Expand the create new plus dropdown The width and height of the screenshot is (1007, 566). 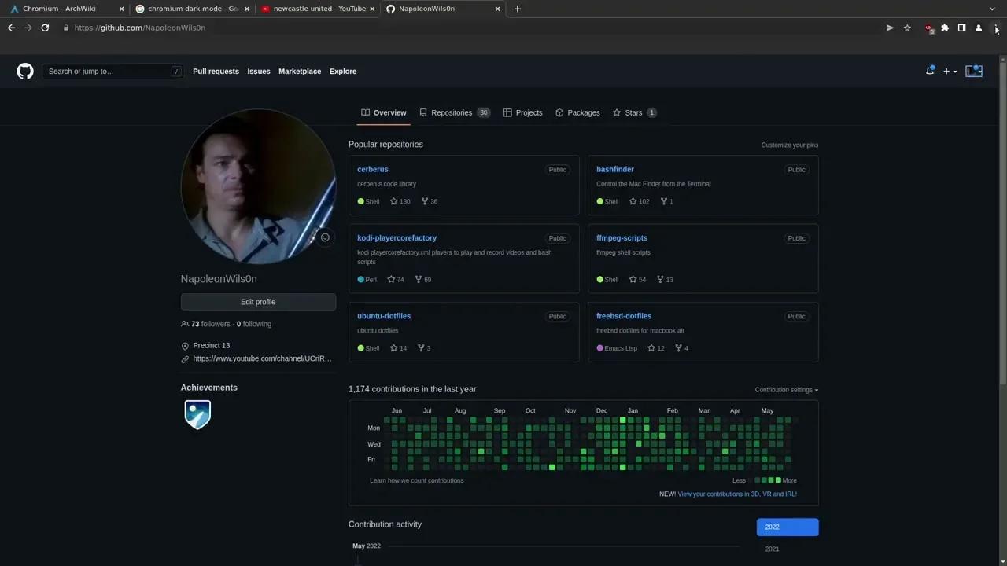tap(950, 72)
